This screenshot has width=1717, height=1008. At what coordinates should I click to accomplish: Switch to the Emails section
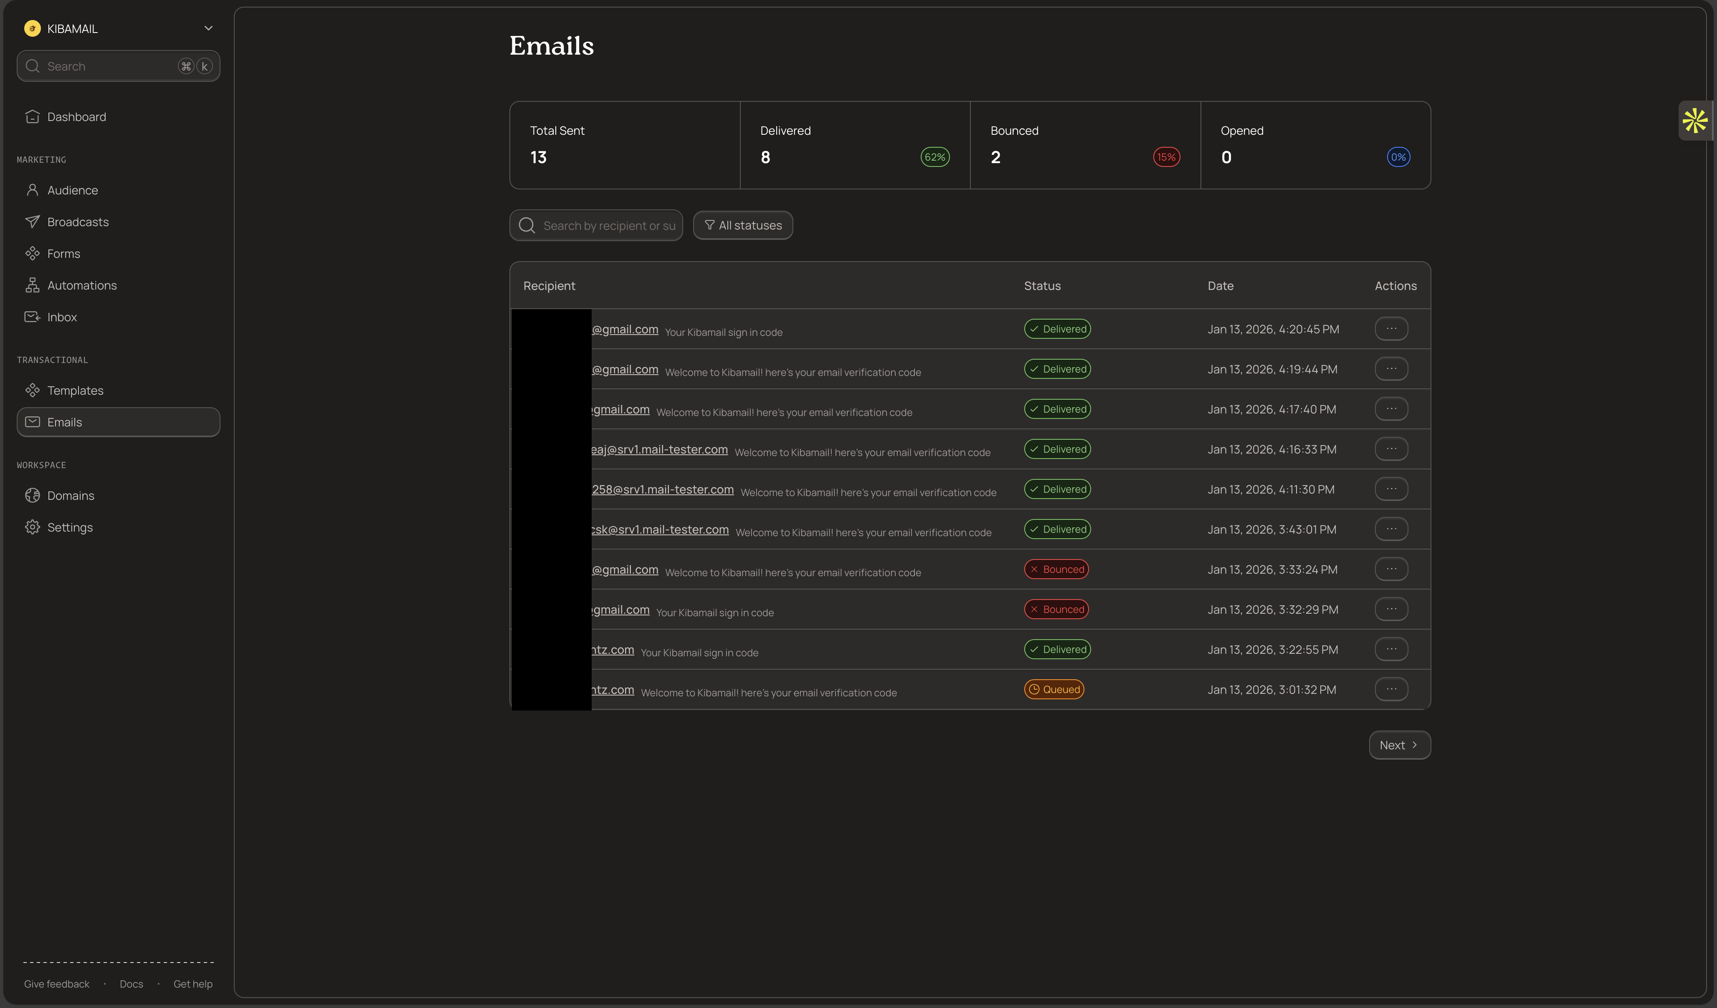[x=65, y=422]
